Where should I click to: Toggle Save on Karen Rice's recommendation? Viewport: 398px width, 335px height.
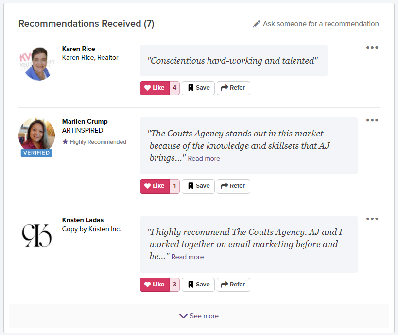(198, 88)
